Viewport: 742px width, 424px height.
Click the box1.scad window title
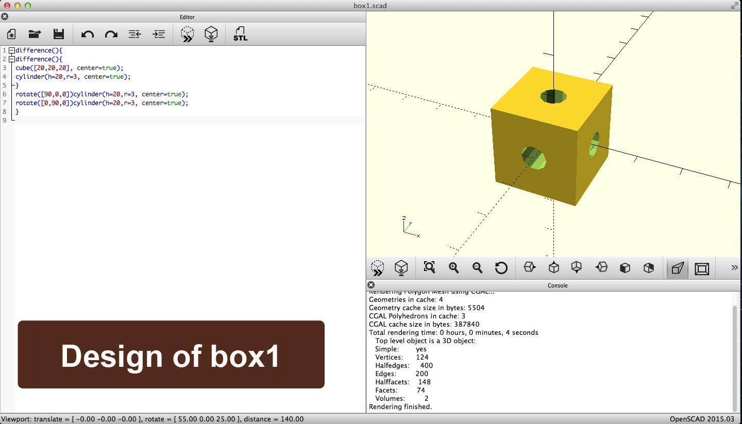coord(370,6)
